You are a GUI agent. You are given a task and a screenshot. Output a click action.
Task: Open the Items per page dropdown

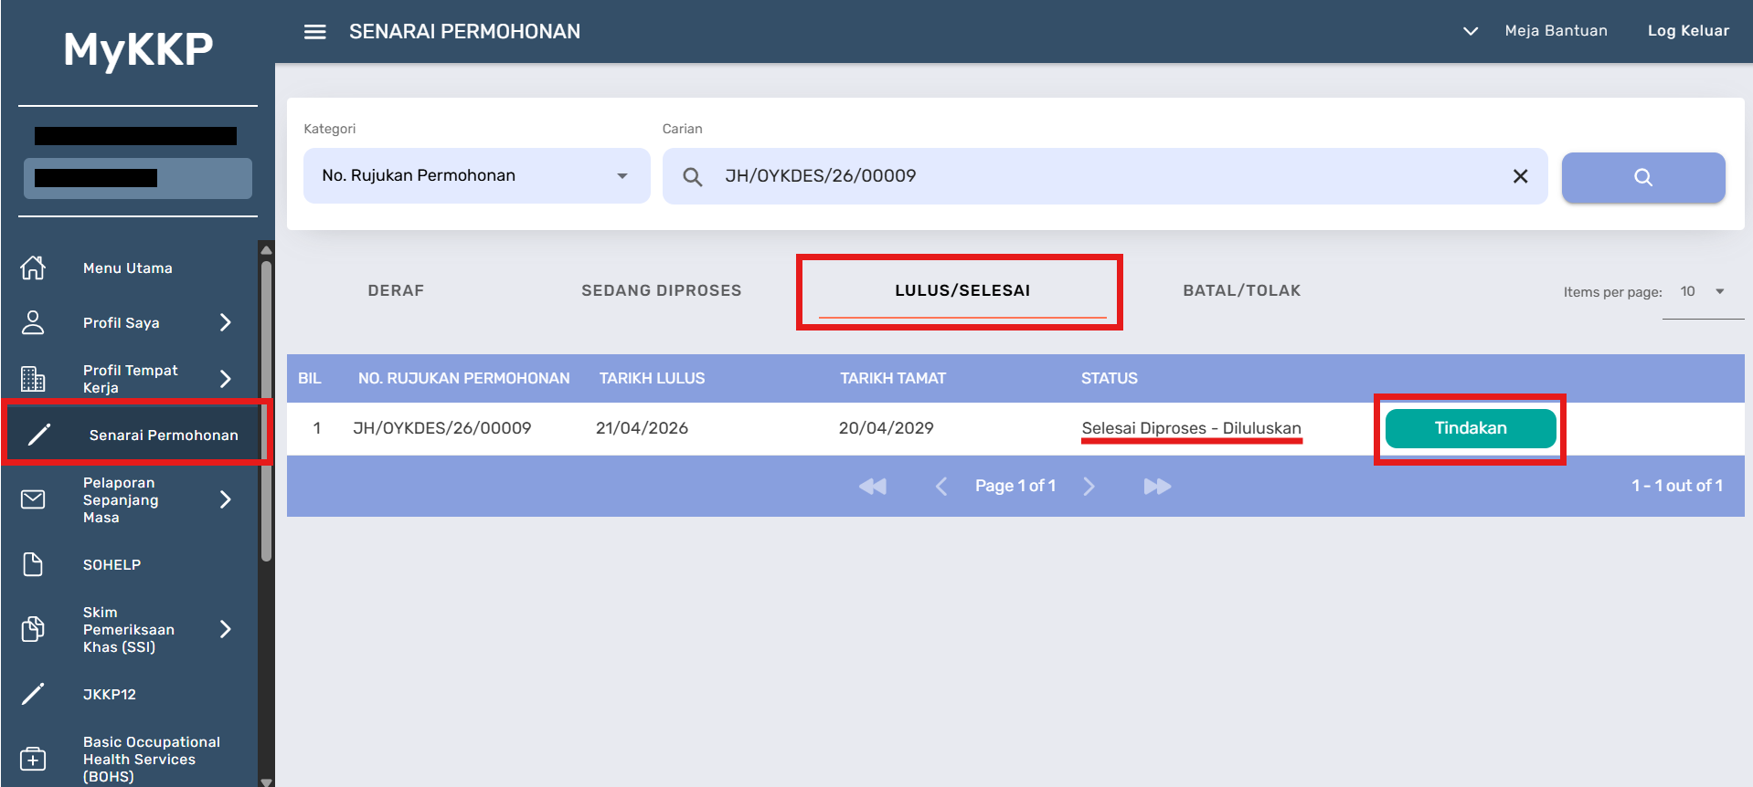coord(1702,291)
